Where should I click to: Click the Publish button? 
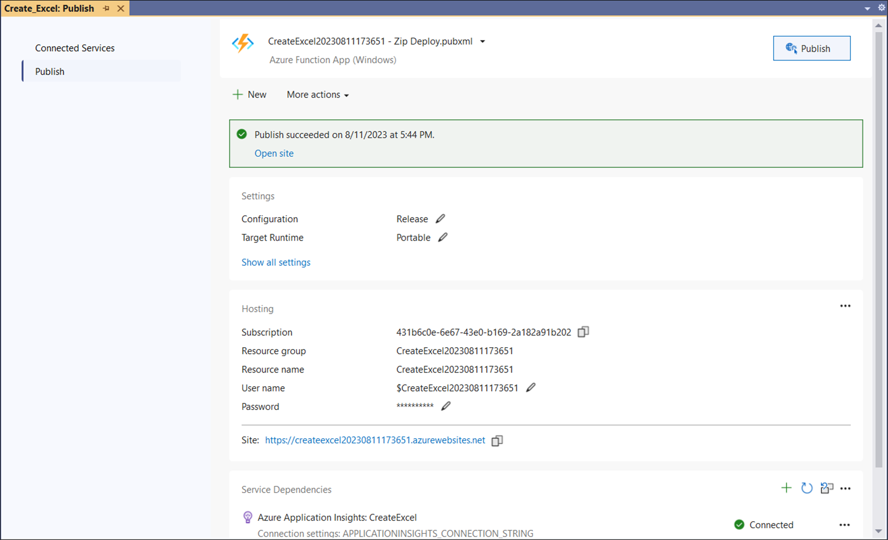point(811,48)
